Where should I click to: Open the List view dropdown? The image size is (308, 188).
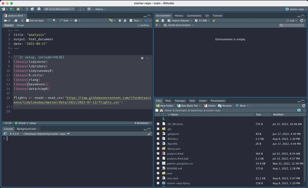(292, 21)
